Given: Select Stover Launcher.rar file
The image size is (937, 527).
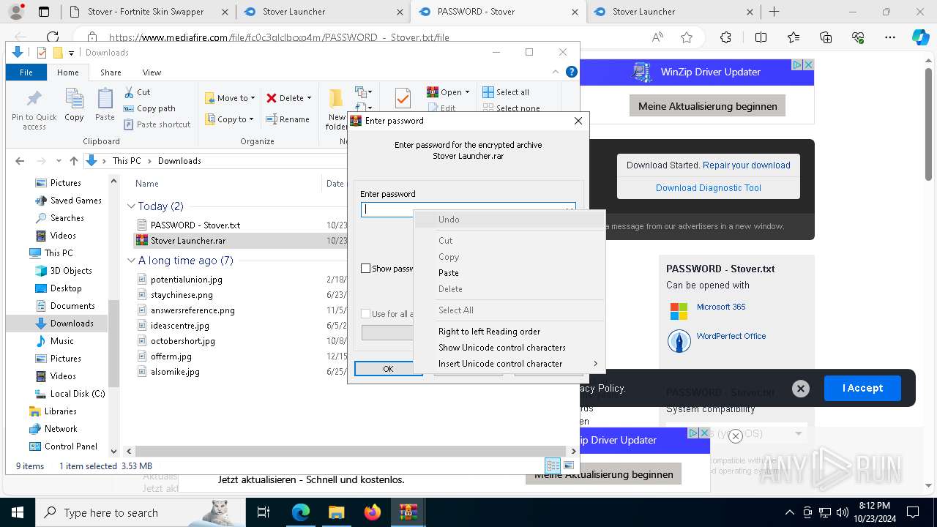Looking at the screenshot, I should 187,241.
